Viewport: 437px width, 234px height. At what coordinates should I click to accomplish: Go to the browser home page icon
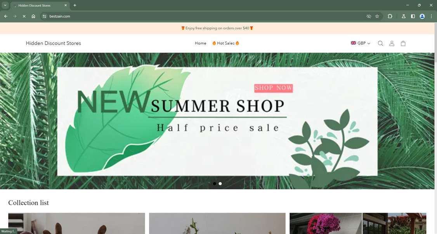pos(33,16)
